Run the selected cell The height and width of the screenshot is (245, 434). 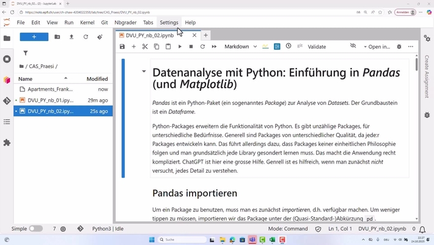pos(180,47)
